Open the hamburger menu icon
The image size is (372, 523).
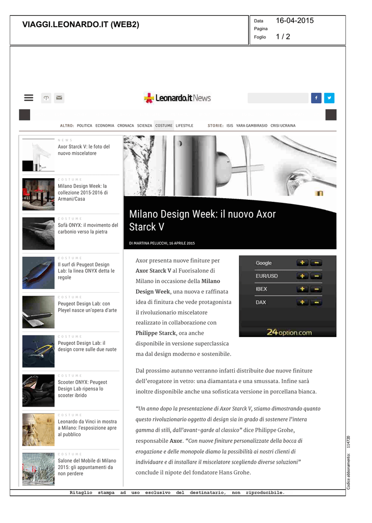[x=29, y=98]
